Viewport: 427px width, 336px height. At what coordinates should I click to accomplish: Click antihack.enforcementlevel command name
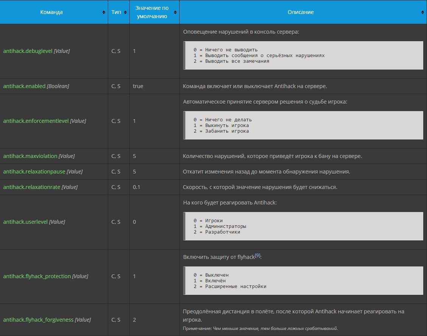(36, 121)
